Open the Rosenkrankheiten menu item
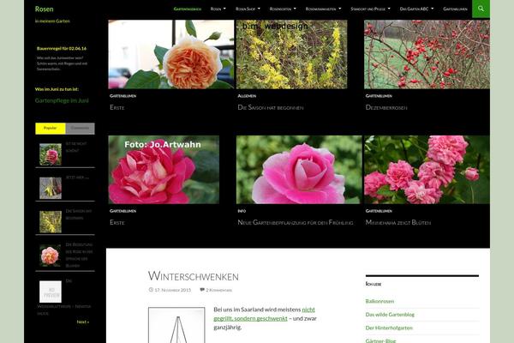514x343 pixels. coord(320,9)
